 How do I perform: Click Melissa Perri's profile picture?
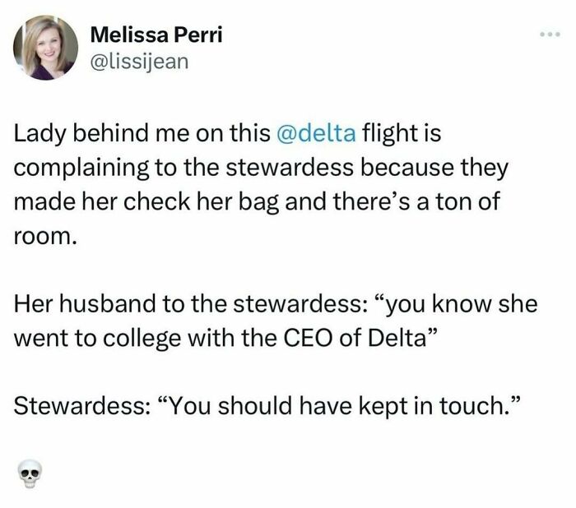[46, 47]
